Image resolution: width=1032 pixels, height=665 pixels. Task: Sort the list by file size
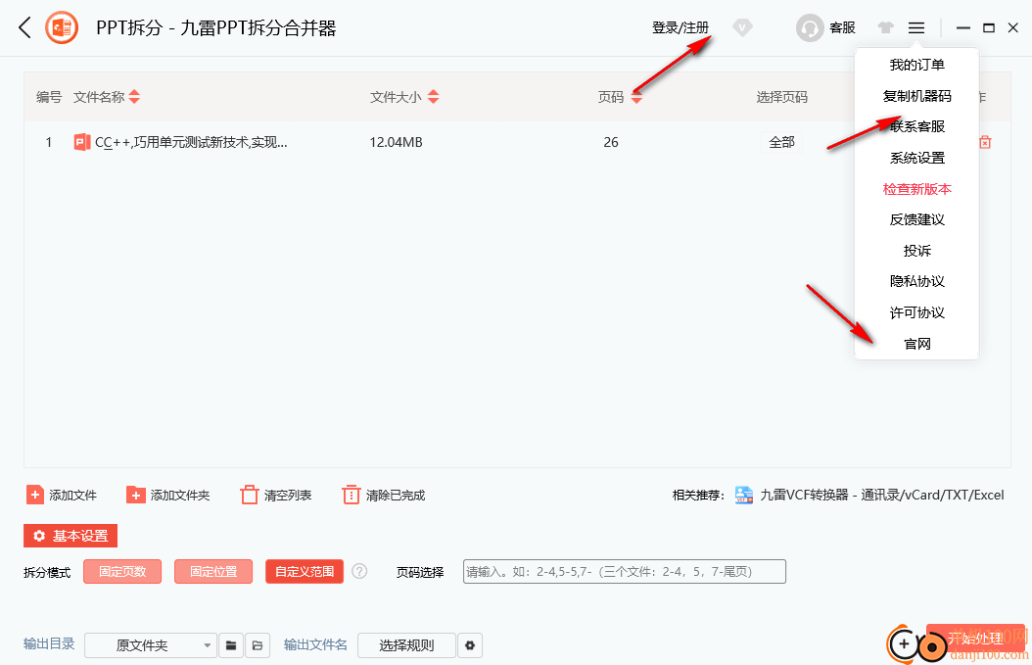(433, 97)
